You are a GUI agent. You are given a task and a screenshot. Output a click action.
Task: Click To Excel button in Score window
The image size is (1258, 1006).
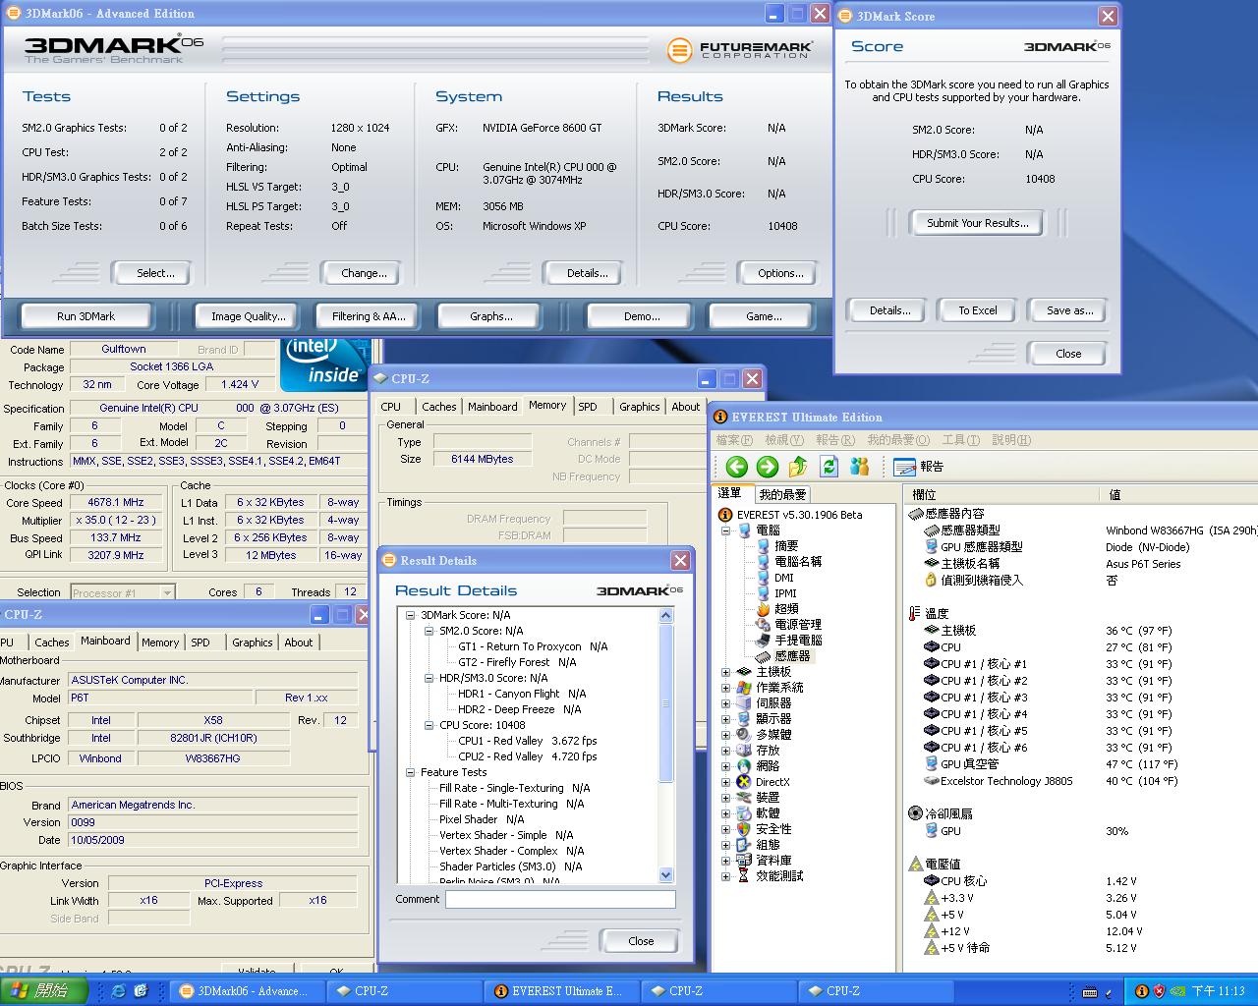978,310
